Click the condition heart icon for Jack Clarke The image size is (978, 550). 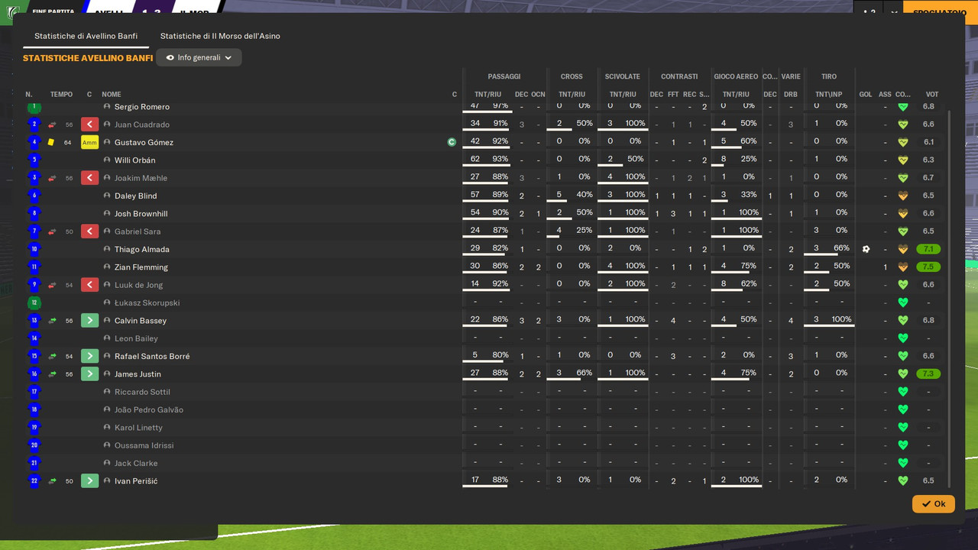pyautogui.click(x=902, y=463)
